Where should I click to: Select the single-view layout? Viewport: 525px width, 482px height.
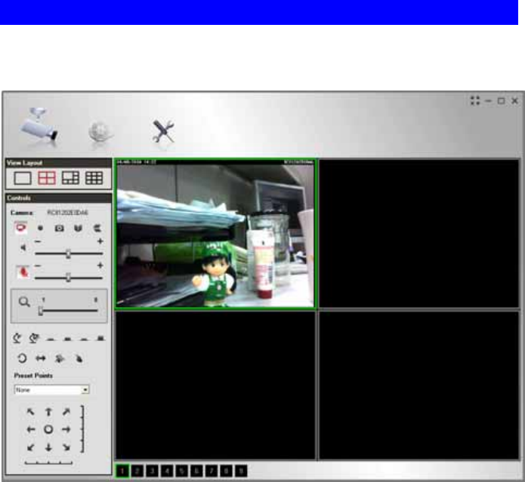point(23,178)
